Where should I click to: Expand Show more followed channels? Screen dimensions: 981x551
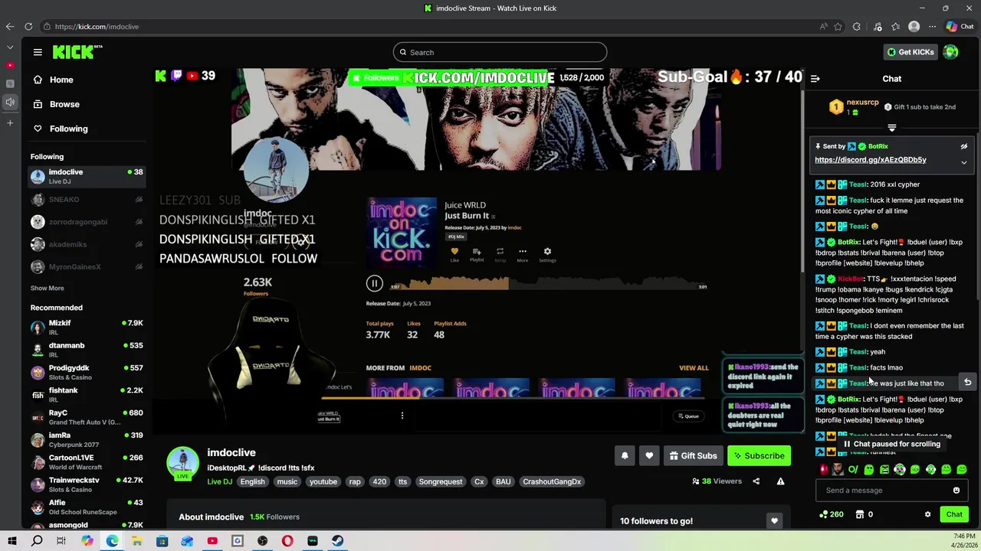(47, 289)
